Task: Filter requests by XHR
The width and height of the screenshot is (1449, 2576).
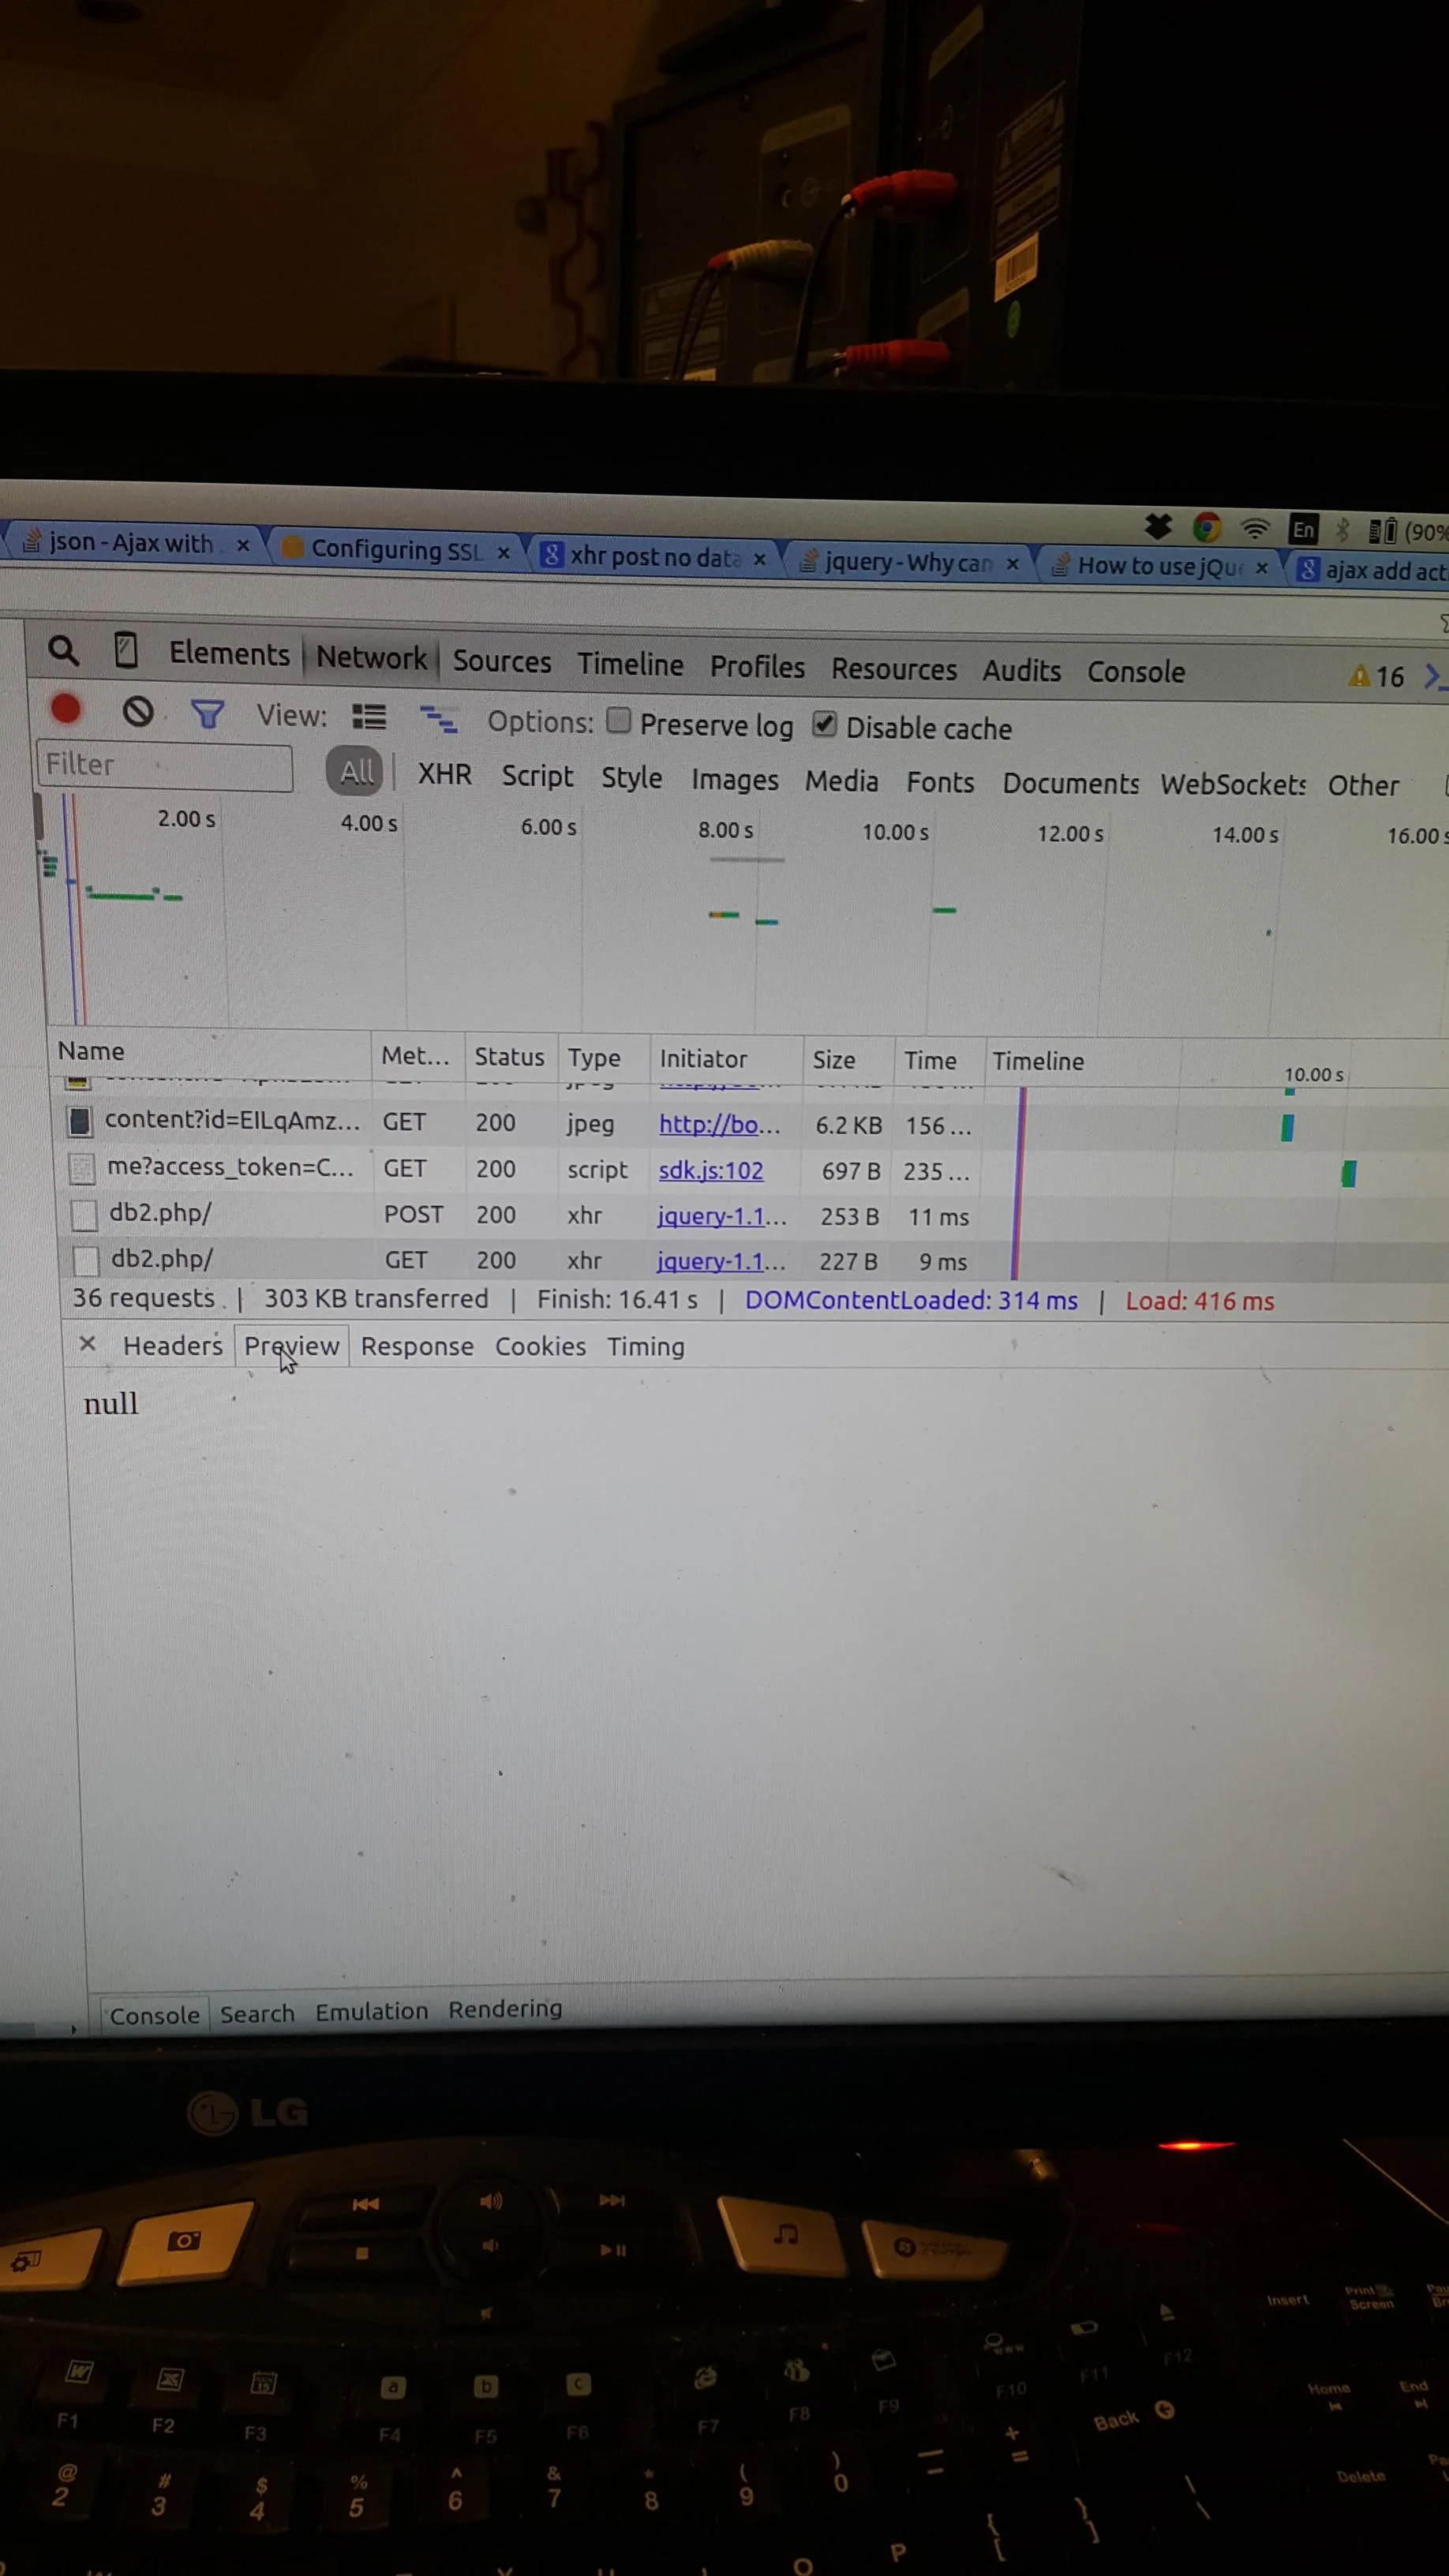Action: tap(445, 774)
